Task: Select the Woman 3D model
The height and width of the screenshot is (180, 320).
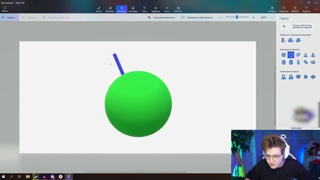Action: pos(291,76)
